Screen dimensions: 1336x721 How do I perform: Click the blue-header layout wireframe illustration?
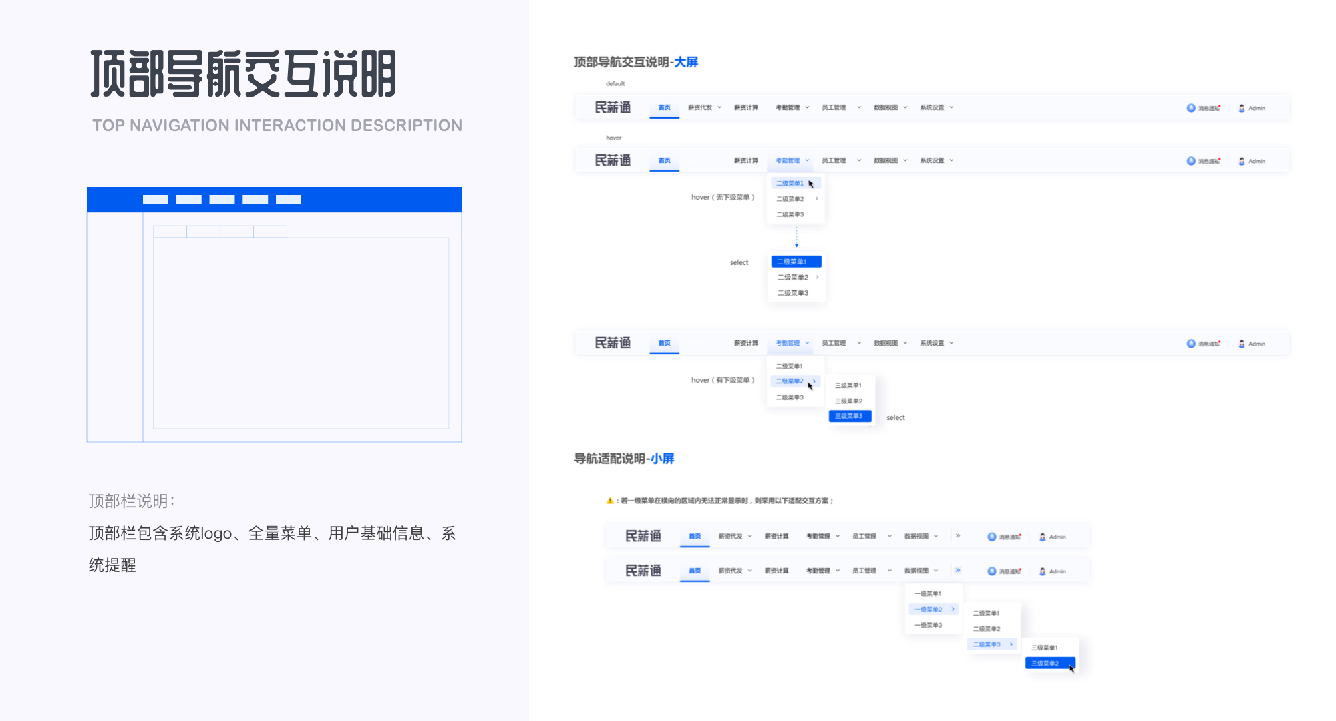(274, 314)
